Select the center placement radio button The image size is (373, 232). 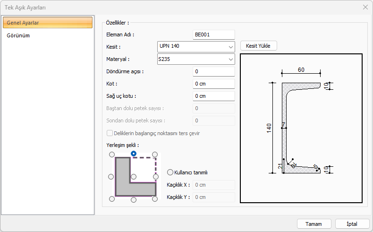(x=134, y=177)
